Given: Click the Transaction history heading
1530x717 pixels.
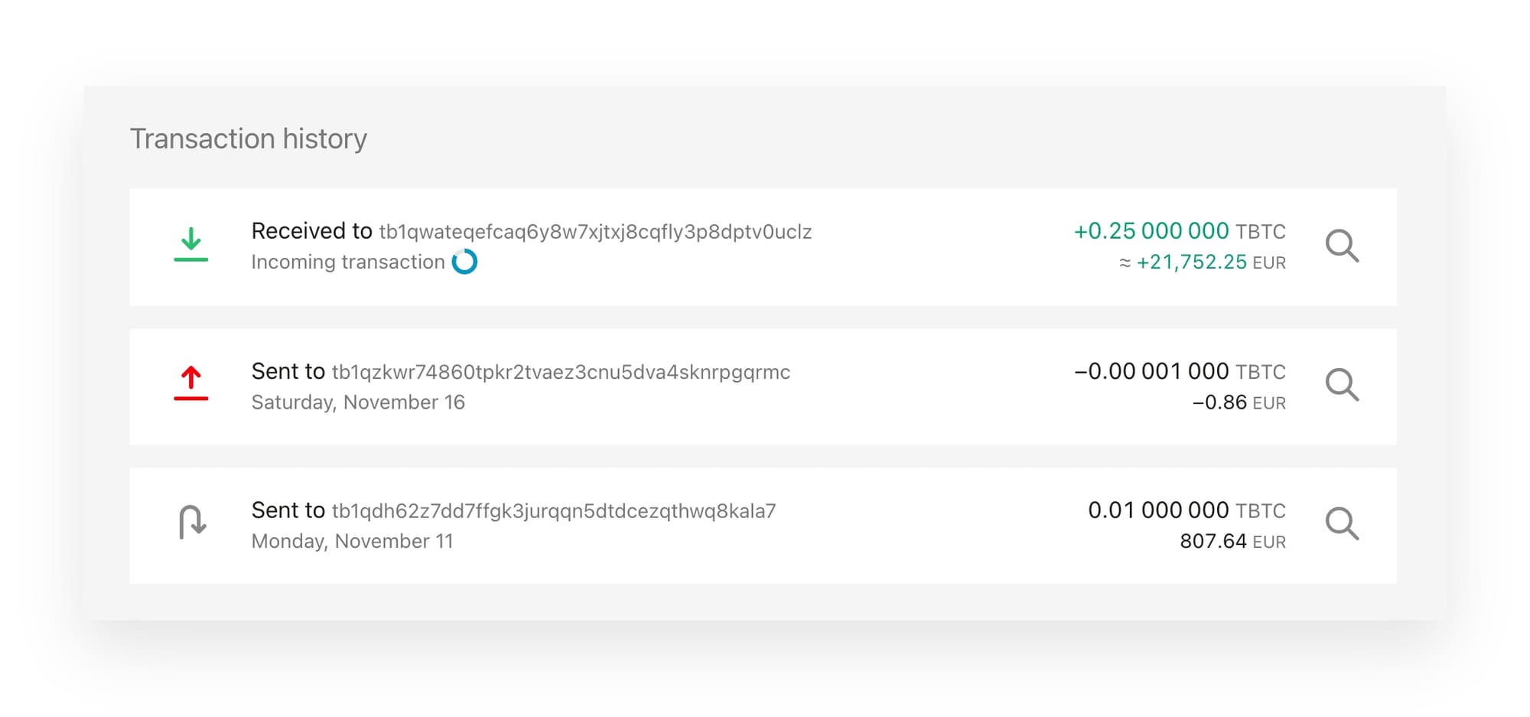Looking at the screenshot, I should (249, 139).
